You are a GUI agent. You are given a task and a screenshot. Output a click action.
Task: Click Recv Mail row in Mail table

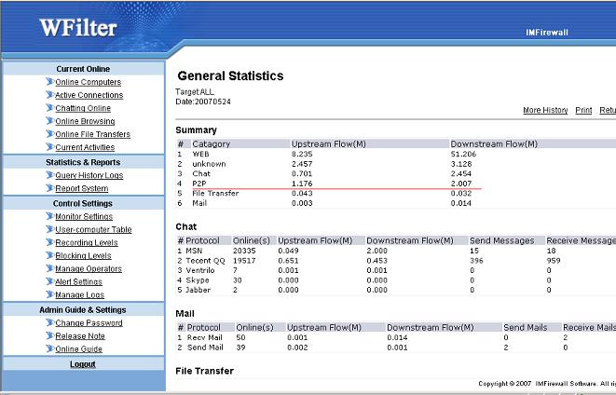pos(396,337)
